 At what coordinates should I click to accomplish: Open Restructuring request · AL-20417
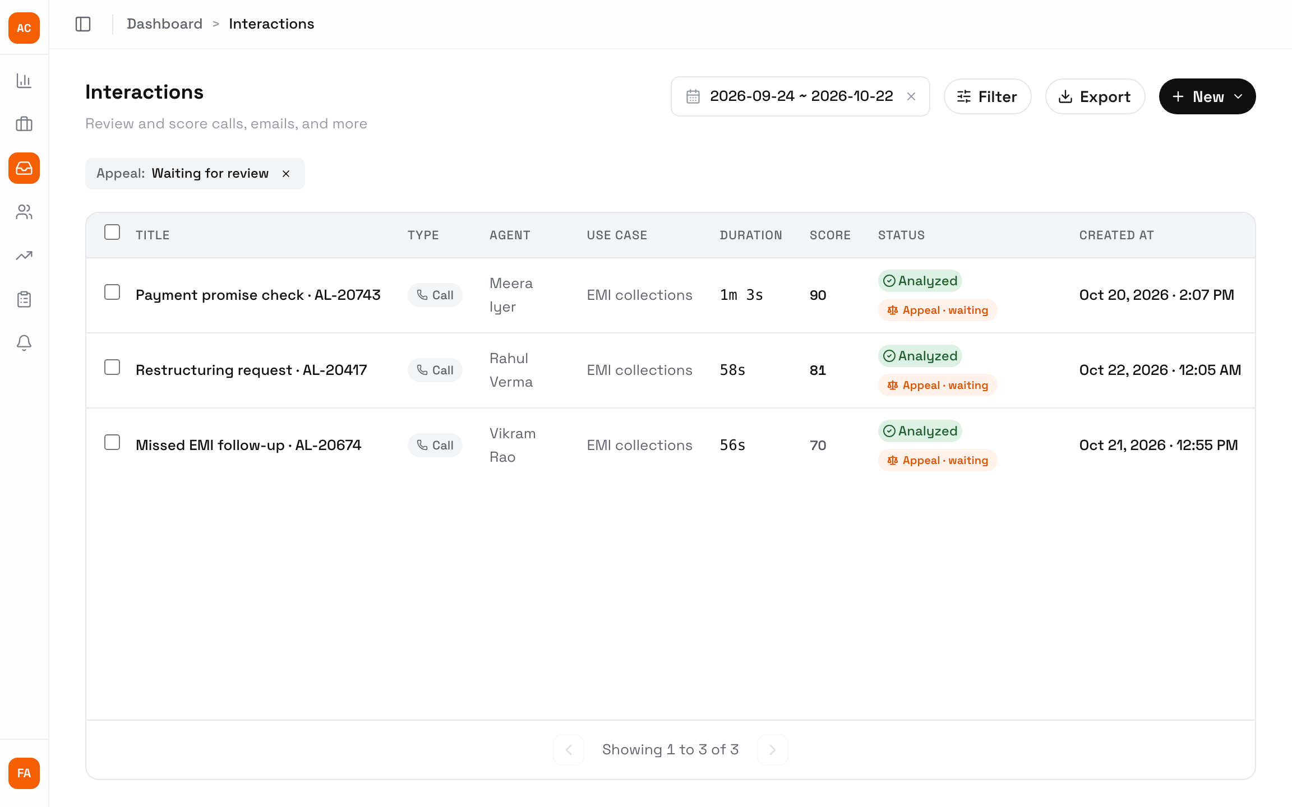pos(251,370)
